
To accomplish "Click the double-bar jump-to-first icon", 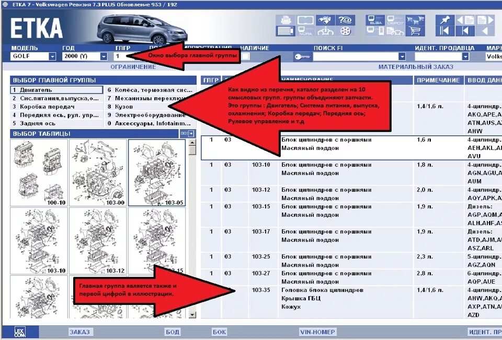I will coord(445,31).
